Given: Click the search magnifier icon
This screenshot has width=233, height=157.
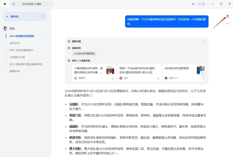Looking at the screenshot, I should pyautogui.click(x=14, y=4).
